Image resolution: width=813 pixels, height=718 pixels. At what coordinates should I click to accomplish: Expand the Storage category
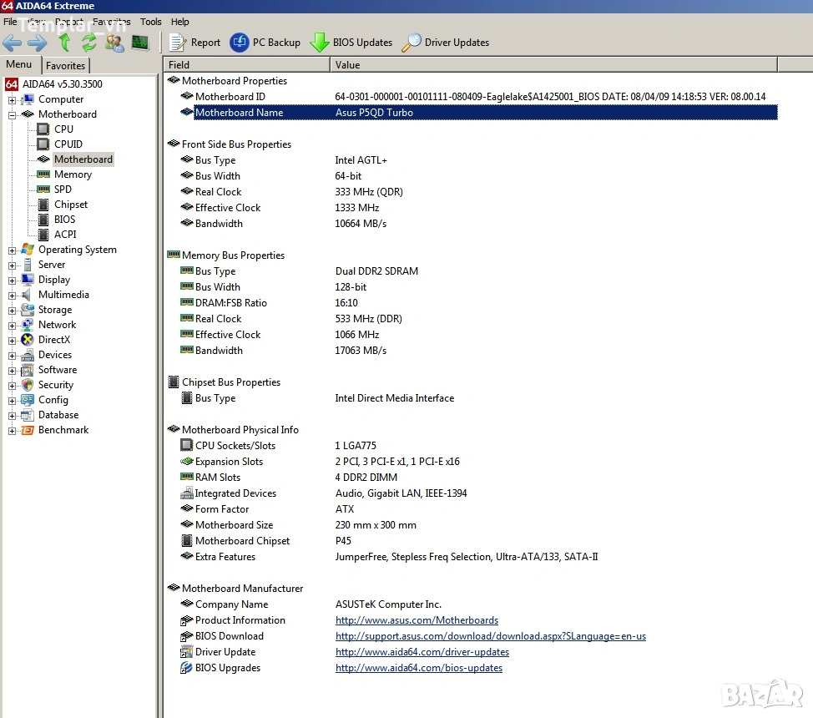13,311
